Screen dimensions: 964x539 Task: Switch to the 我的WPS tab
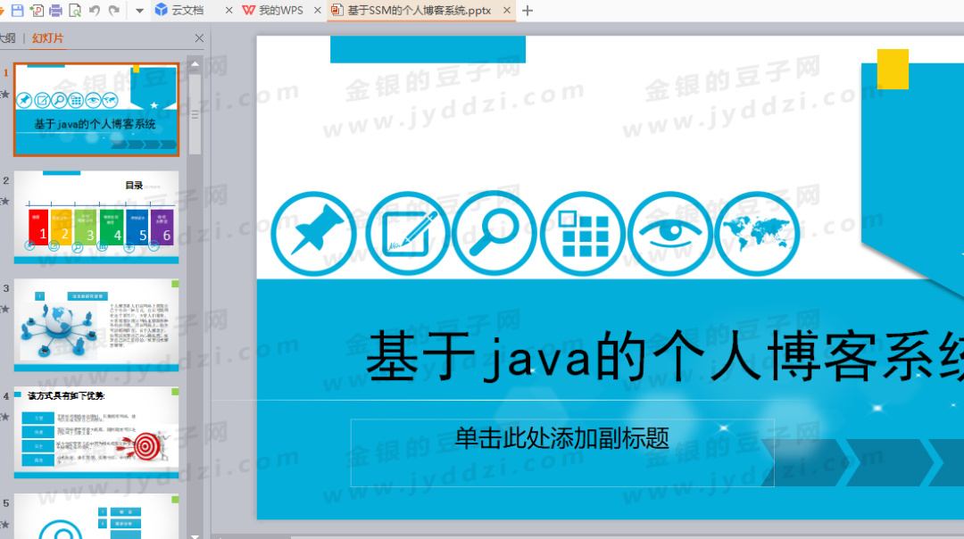tap(273, 11)
